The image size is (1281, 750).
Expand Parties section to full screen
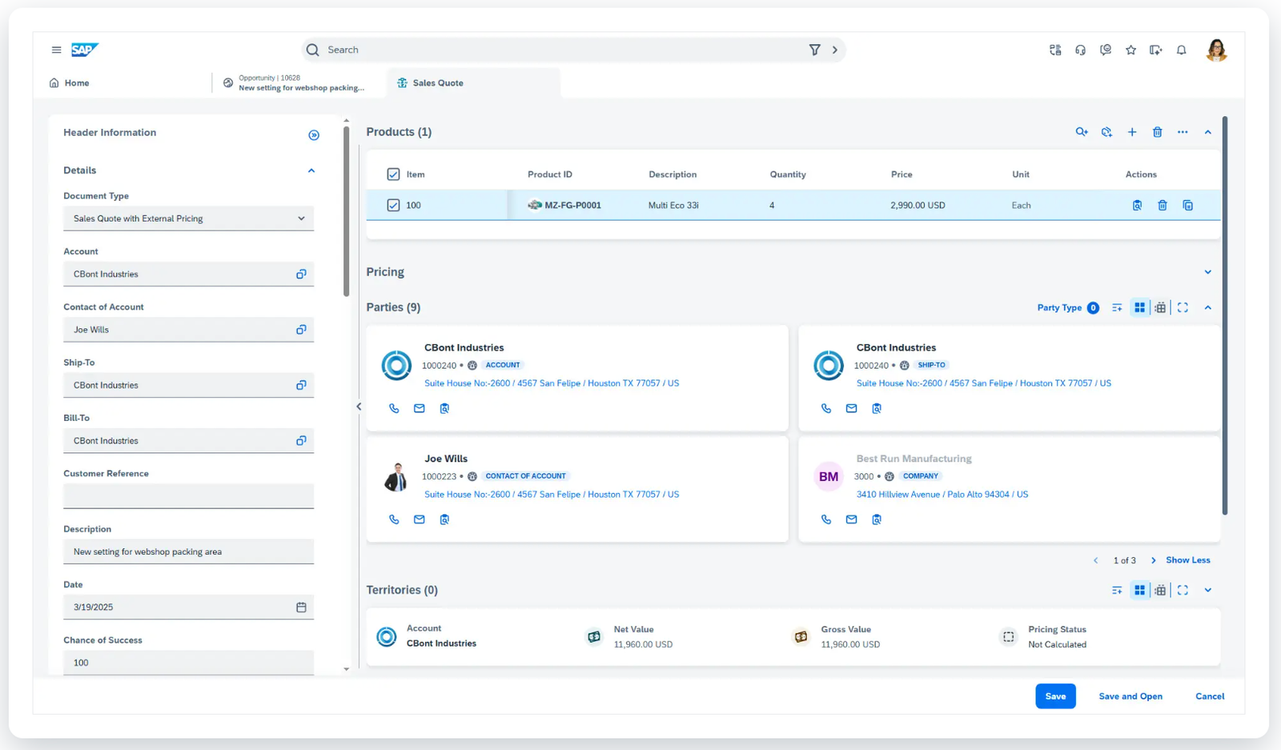[1183, 307]
